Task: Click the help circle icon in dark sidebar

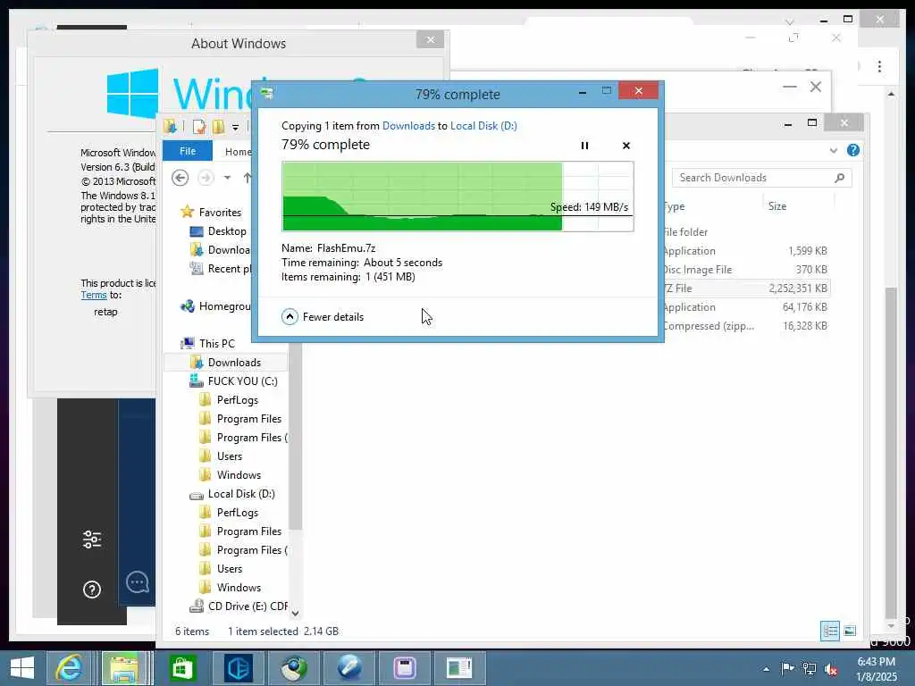Action: [x=92, y=590]
